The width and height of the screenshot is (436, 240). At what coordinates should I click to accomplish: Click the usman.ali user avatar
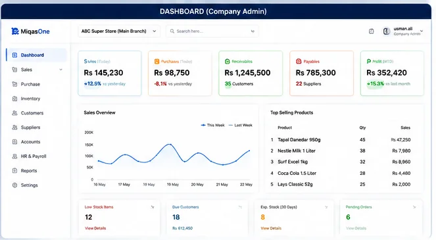tap(387, 31)
